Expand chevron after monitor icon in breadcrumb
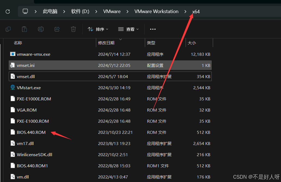The height and width of the screenshot is (182, 281). (x=36, y=11)
